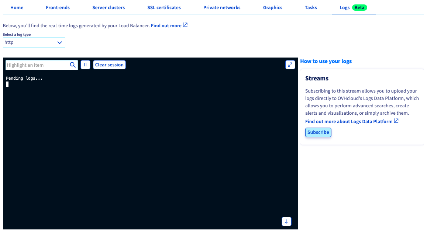This screenshot has height=232, width=427.
Task: Open the log type dropdown showing http
Action: click(34, 42)
